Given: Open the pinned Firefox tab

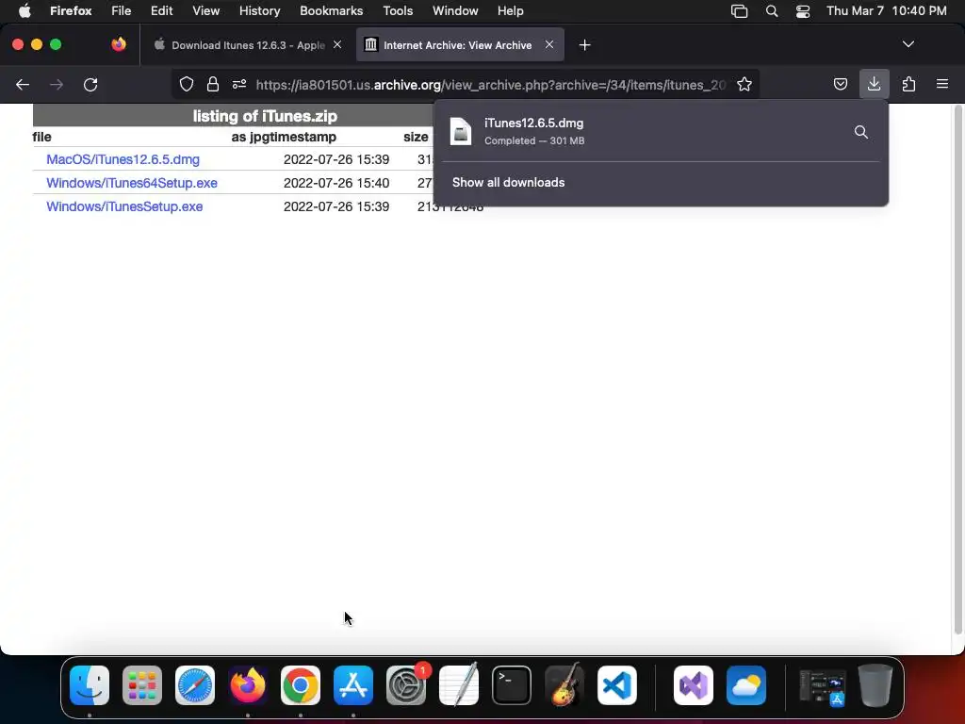Looking at the screenshot, I should coord(118,44).
